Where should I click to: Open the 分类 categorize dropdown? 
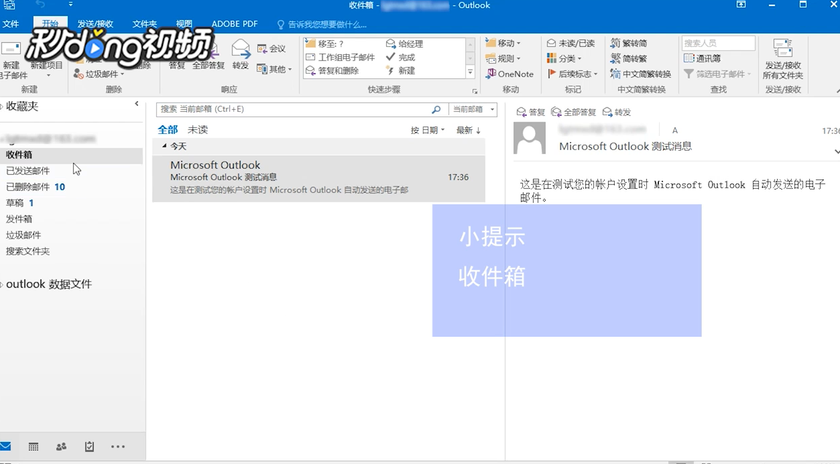(564, 58)
